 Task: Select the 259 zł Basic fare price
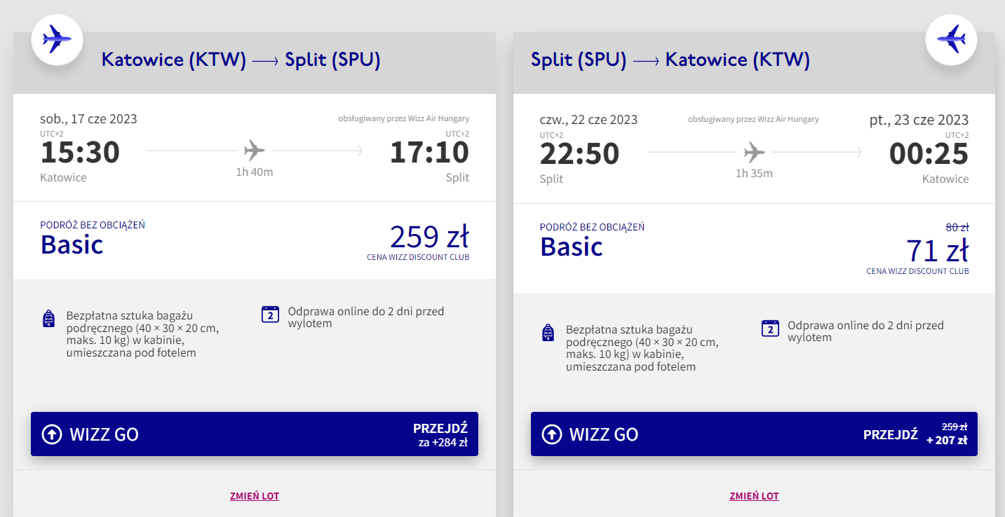pyautogui.click(x=429, y=237)
